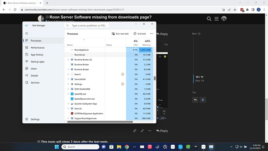Go to Startup apps page
268x151 pixels.
(43, 61)
